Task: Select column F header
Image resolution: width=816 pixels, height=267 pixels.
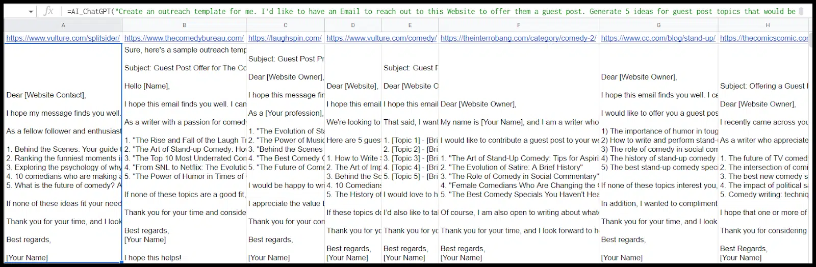Action: pos(519,25)
